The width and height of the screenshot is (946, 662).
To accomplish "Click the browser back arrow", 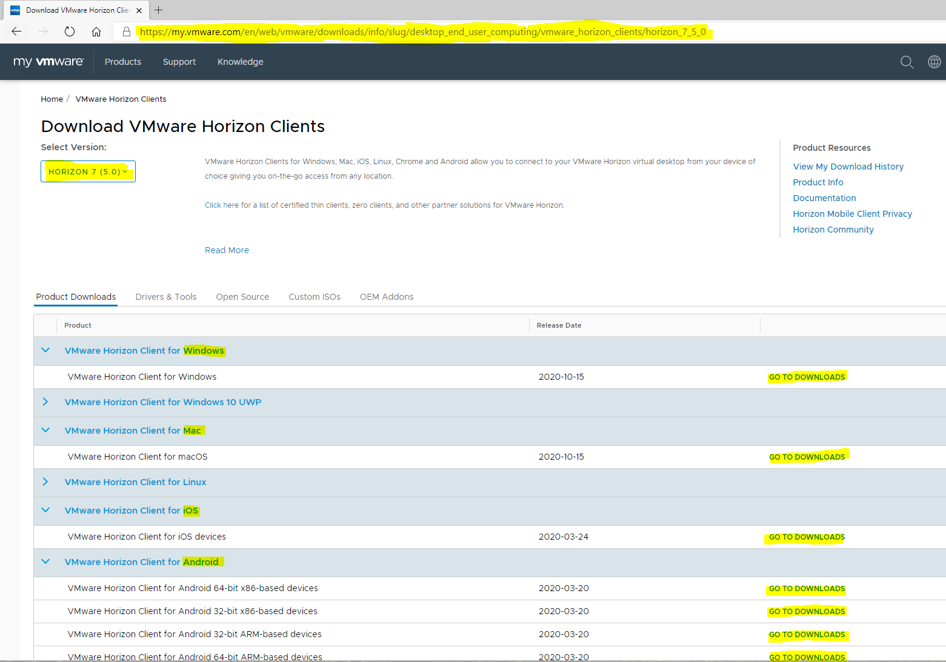I will pyautogui.click(x=16, y=31).
